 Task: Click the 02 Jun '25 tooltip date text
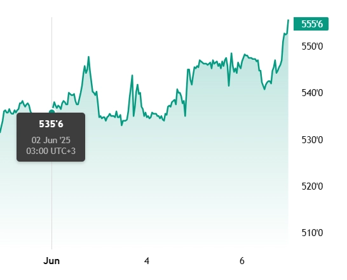51,140
